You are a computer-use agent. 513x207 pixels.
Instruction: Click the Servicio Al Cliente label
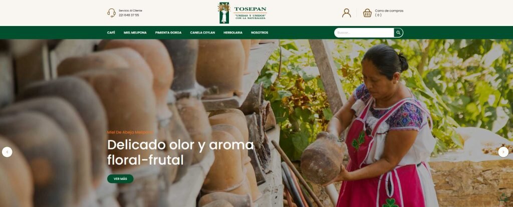(x=130, y=10)
